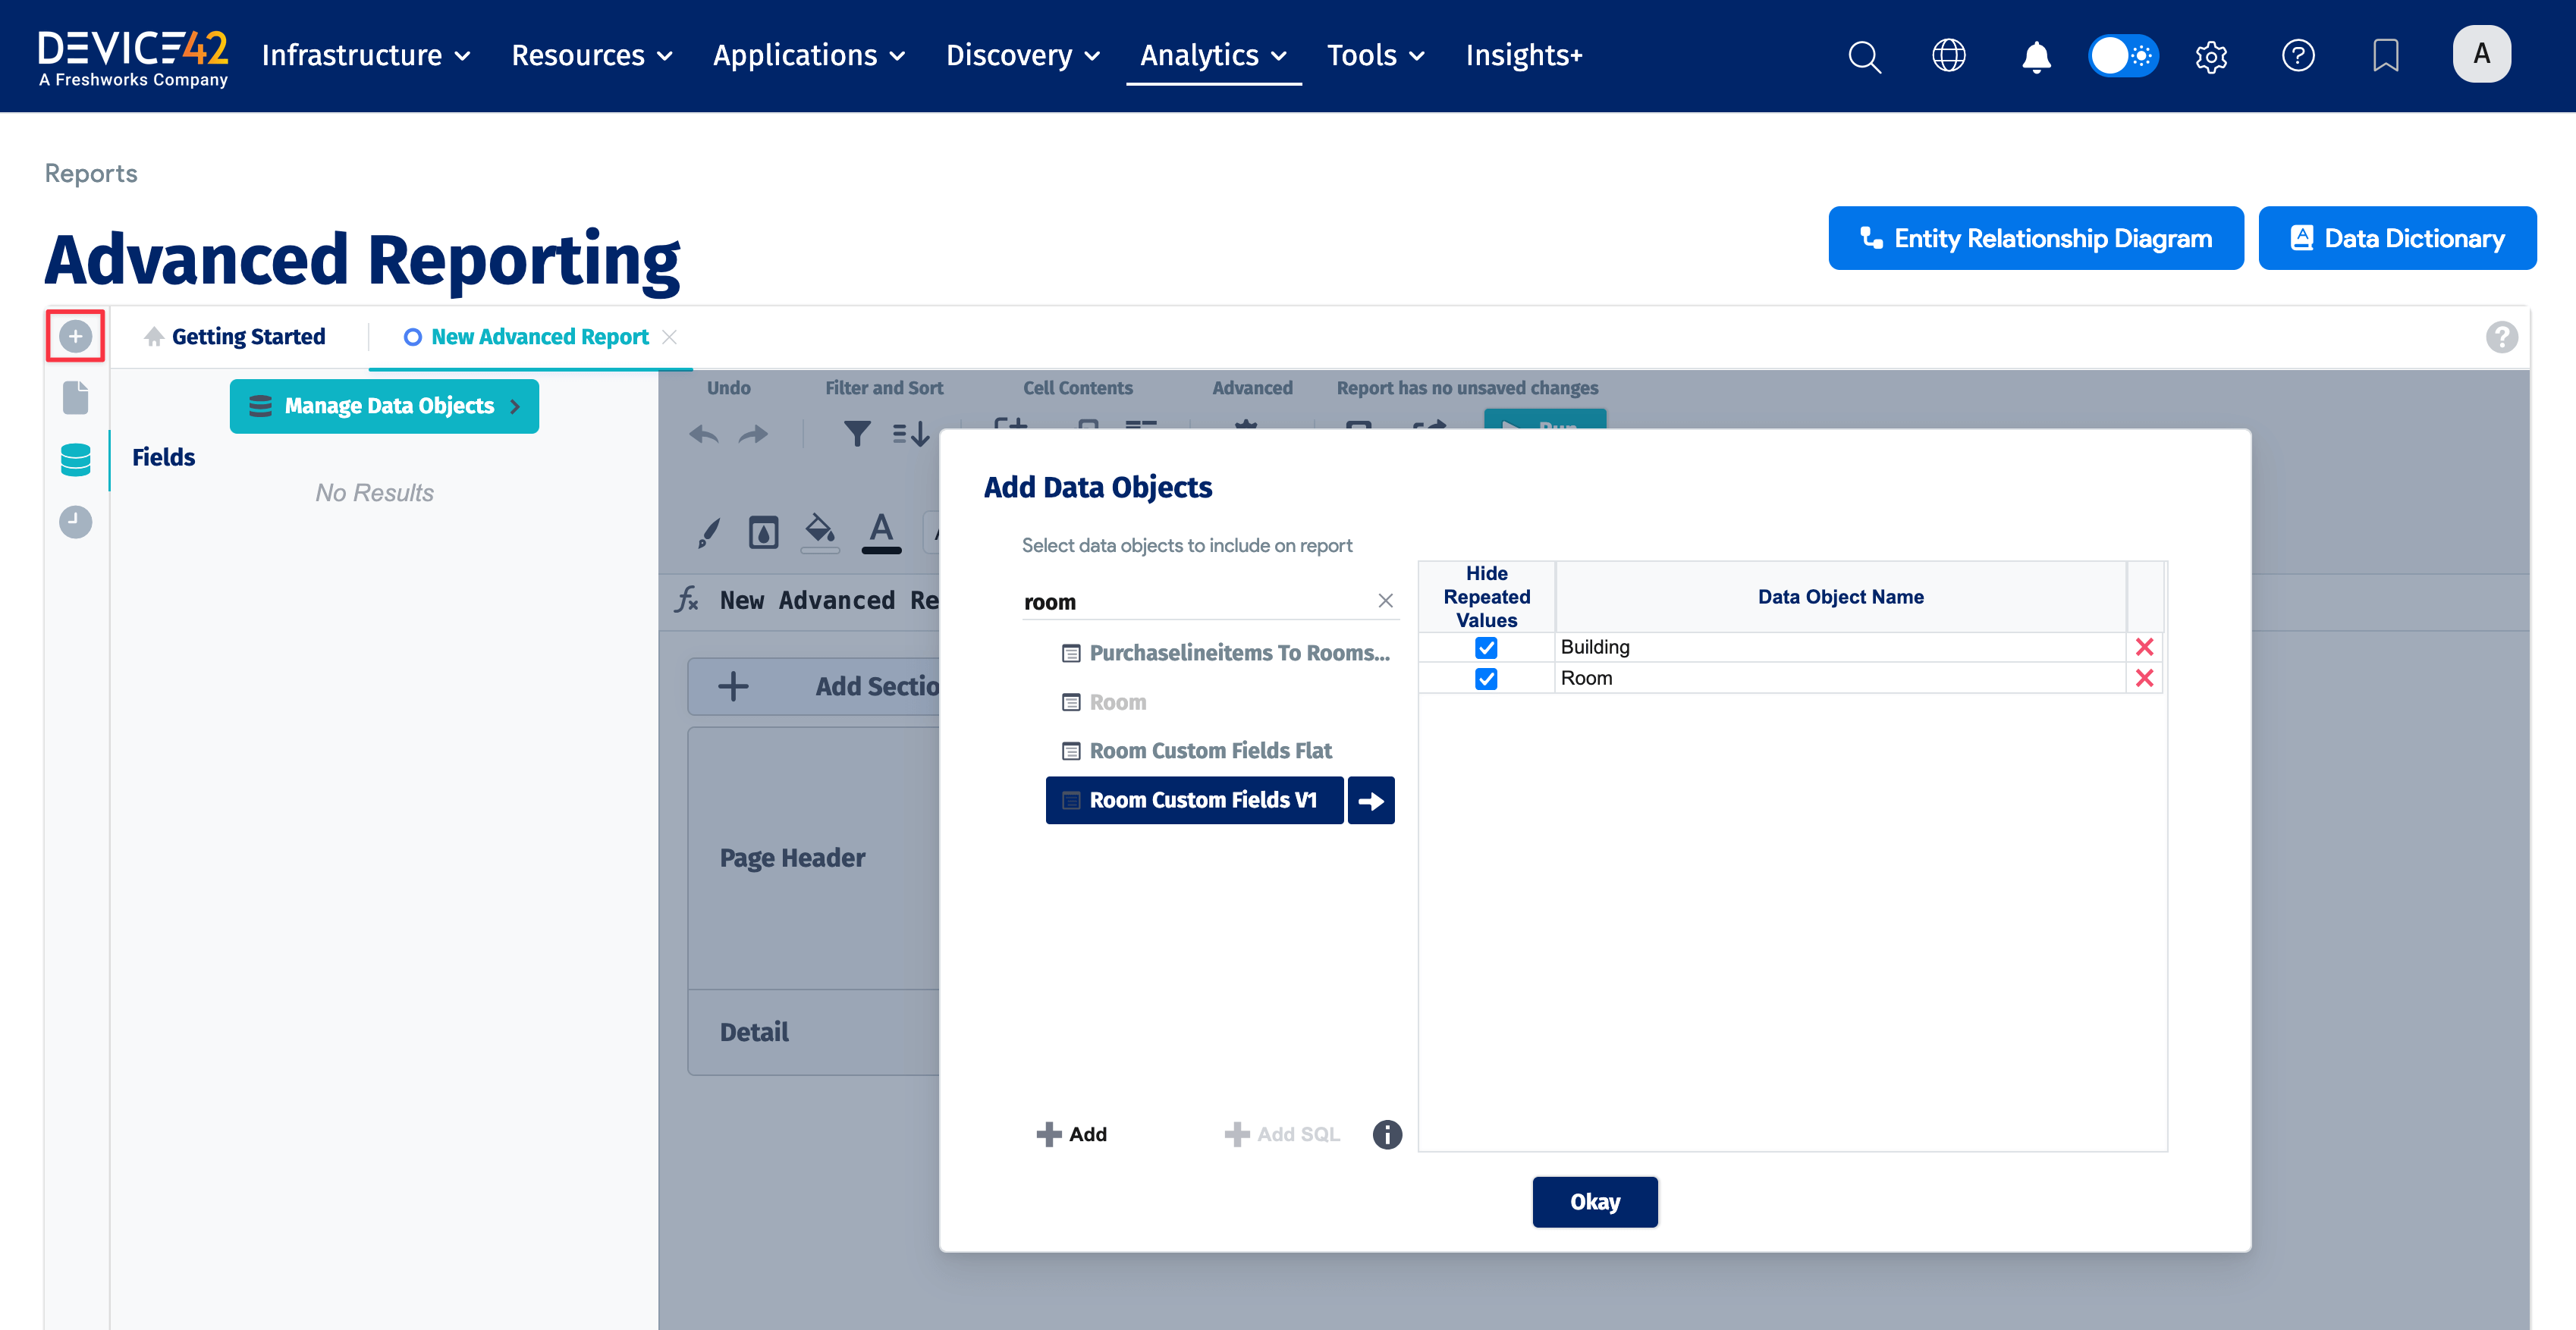The image size is (2576, 1330).
Task: Click the Data Object Name column header
Action: (x=1840, y=597)
